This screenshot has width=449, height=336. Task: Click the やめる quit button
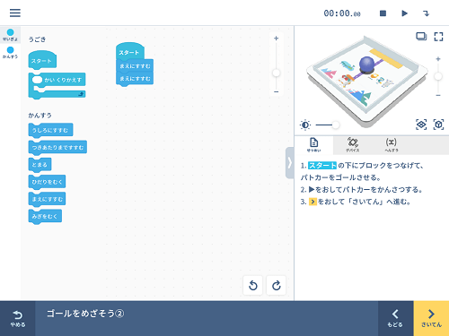18,318
